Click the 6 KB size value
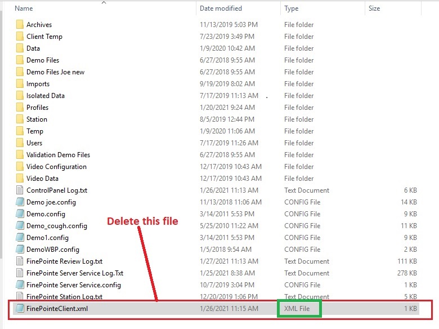The image size is (439, 329). (410, 190)
